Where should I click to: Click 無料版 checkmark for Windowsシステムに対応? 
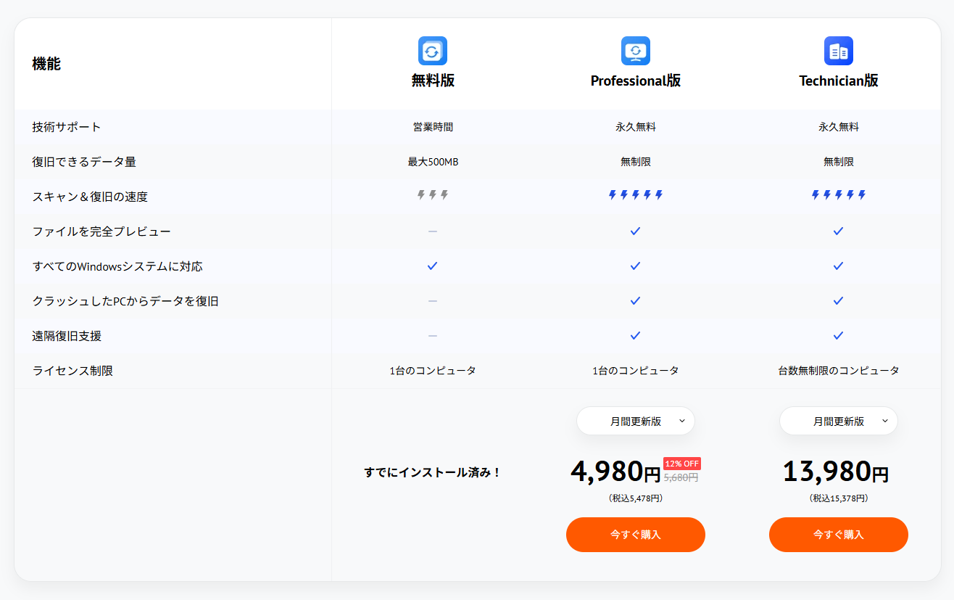[x=433, y=266]
